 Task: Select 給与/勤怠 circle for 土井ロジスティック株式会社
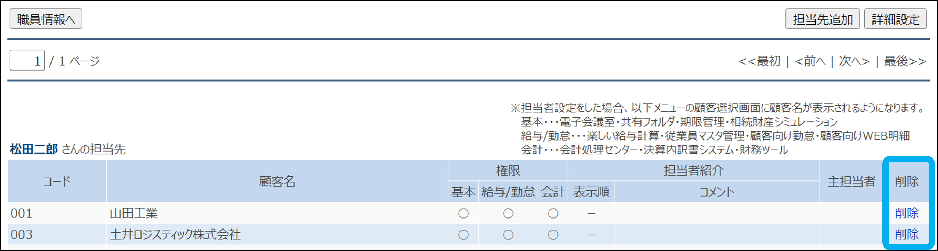pyautogui.click(x=508, y=235)
